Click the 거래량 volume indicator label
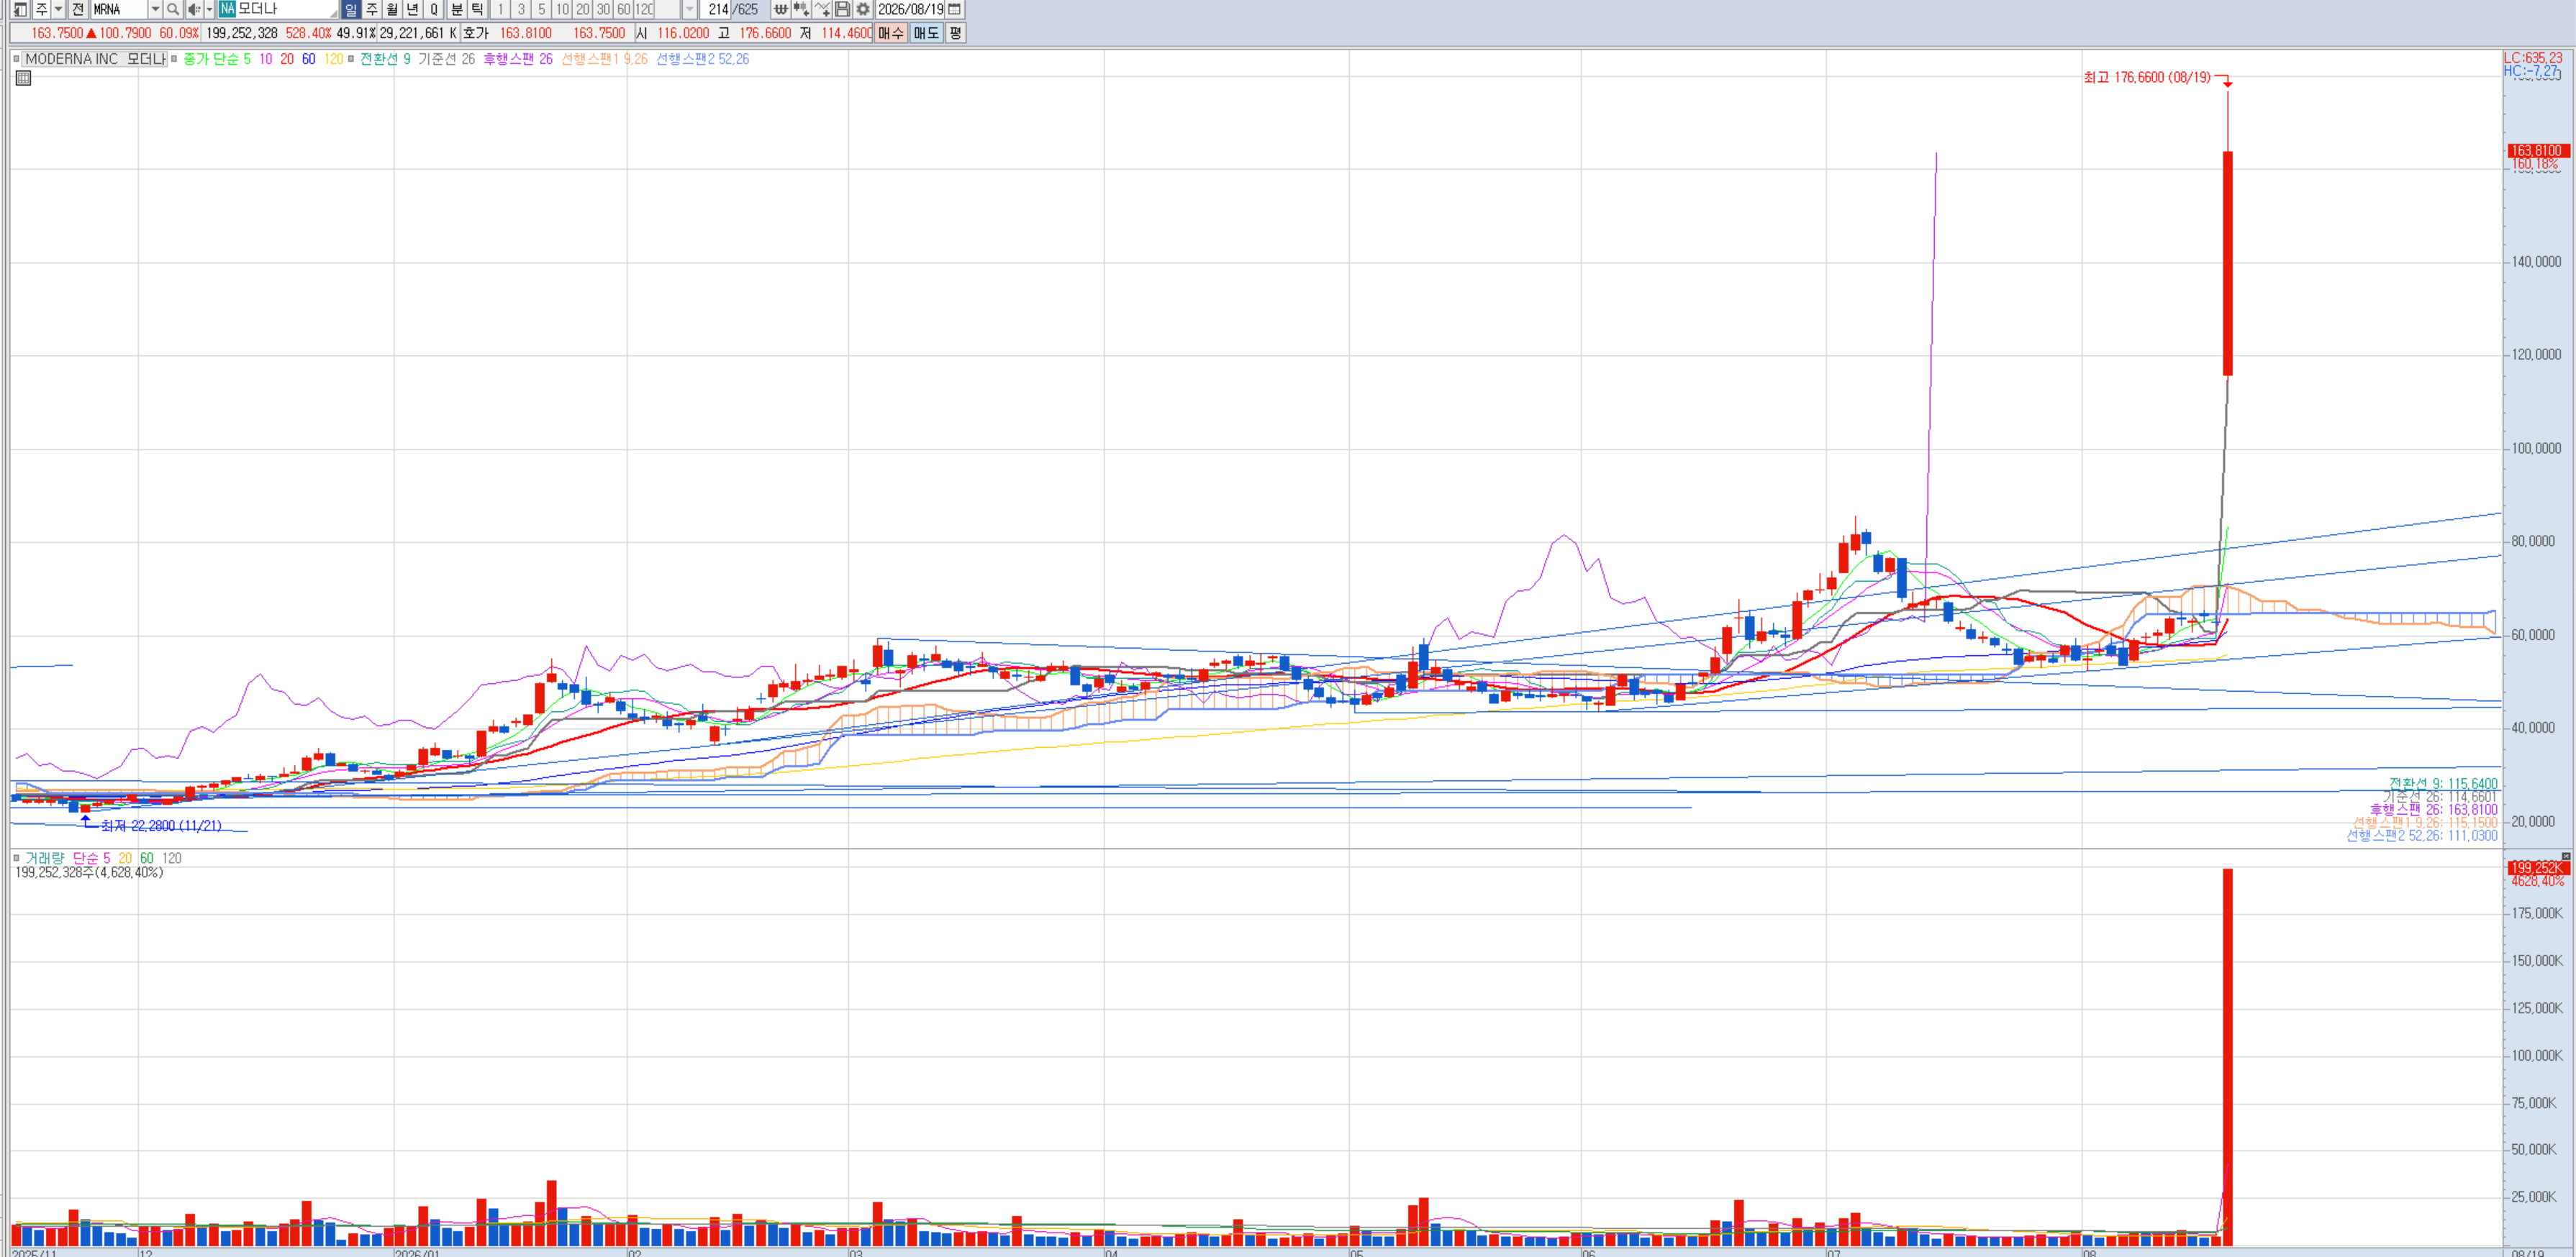This screenshot has height=1257, width=2576. (44, 859)
